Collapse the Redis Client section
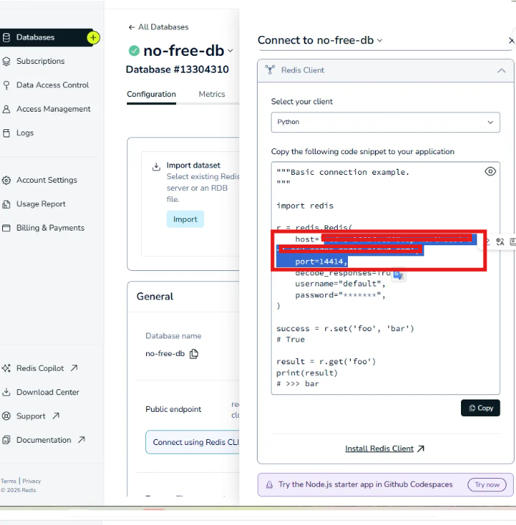This screenshot has width=516, height=525. coord(501,70)
